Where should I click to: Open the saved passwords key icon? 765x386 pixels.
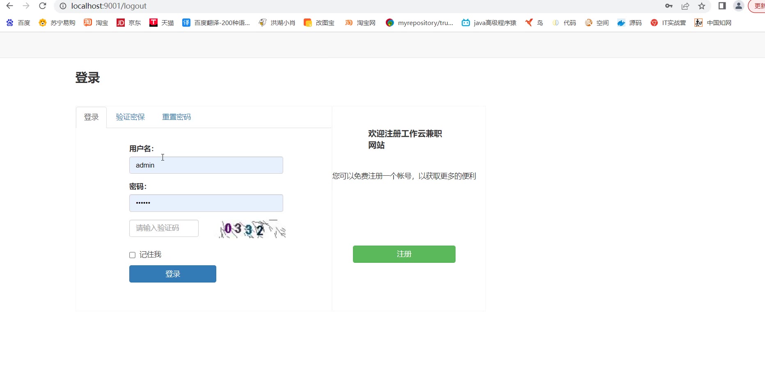point(669,6)
